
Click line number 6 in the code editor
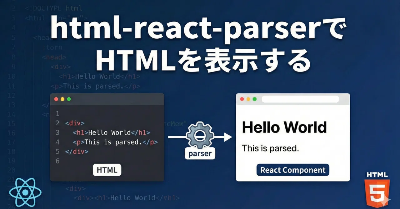click(57, 161)
